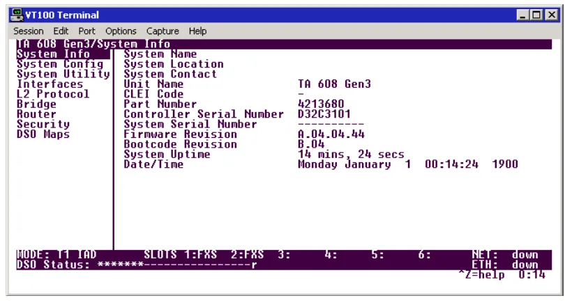Click the Firmware Revision label
This screenshot has width=565, height=305.
pos(181,134)
